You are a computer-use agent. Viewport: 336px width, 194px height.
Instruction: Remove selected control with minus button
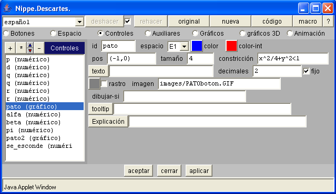coord(39,48)
